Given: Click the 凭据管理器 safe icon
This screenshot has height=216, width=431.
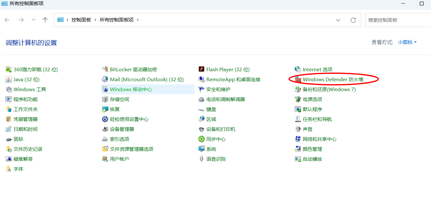Looking at the screenshot, I should coord(9,119).
